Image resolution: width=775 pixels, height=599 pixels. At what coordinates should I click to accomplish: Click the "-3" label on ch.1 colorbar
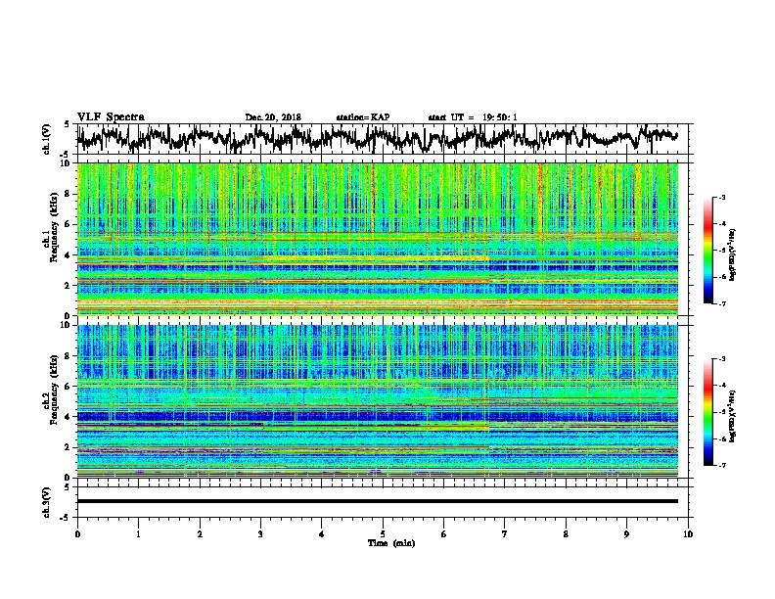[x=722, y=197]
